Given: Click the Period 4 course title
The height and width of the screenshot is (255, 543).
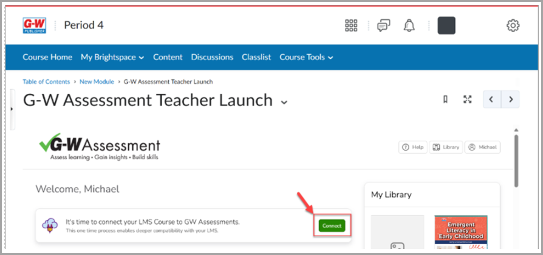Looking at the screenshot, I should coord(84,25).
